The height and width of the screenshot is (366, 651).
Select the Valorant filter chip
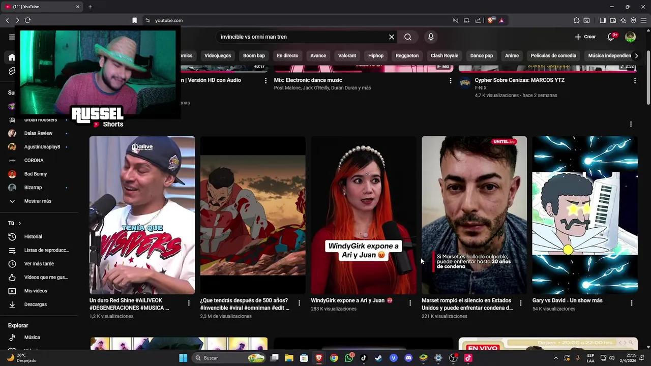347,55
